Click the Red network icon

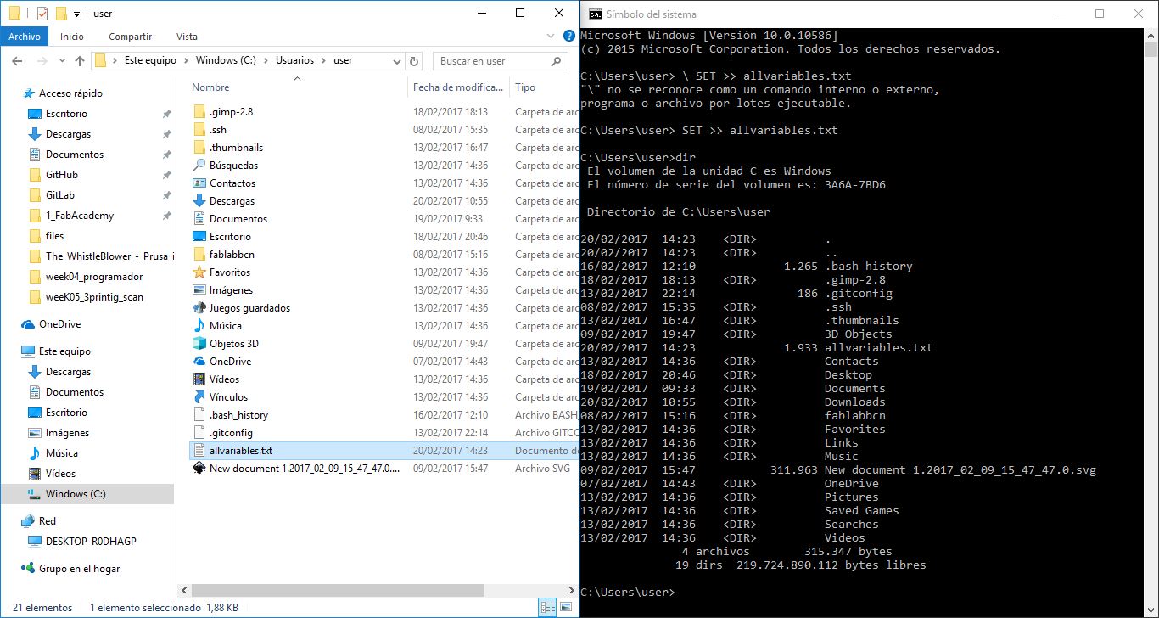tap(28, 521)
